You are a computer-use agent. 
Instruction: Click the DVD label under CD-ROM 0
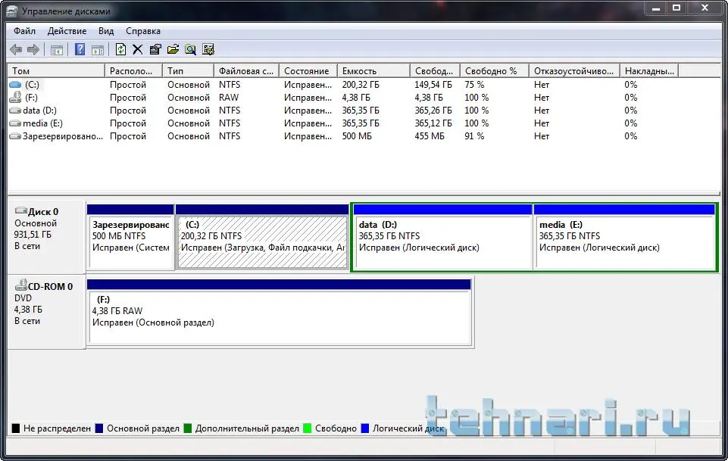pyautogui.click(x=23, y=297)
